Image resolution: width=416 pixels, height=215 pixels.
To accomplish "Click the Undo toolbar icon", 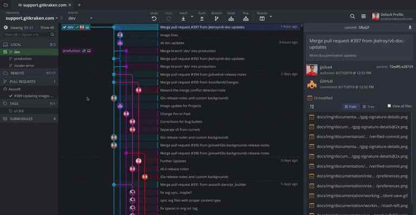I will (154, 18).
